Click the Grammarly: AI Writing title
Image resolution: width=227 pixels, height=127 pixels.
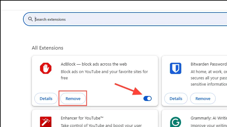click(209, 118)
